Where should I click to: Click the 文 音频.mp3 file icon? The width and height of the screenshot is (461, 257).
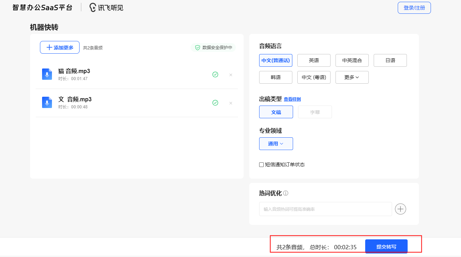47,102
